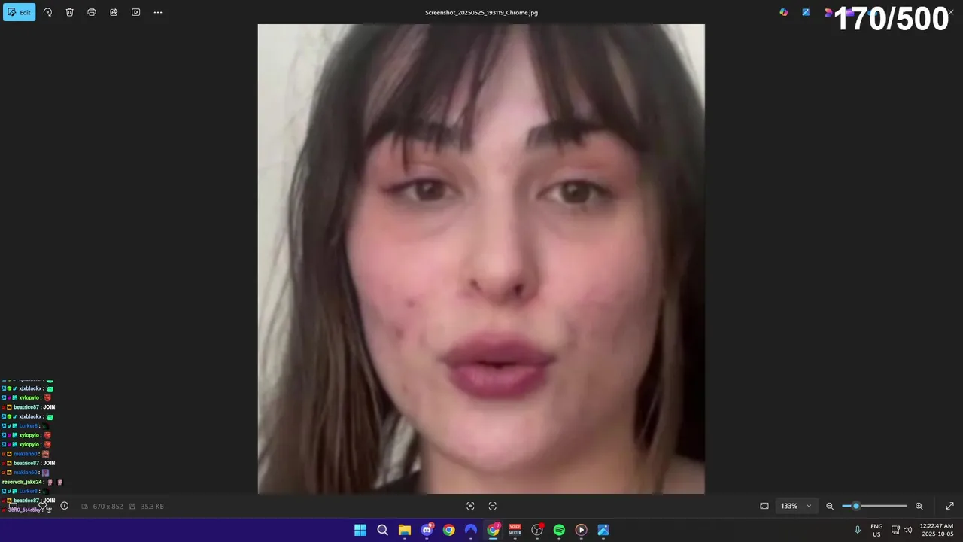
Task: Switch to the Chrome profile taskbar icon with badge
Action: coord(493,530)
